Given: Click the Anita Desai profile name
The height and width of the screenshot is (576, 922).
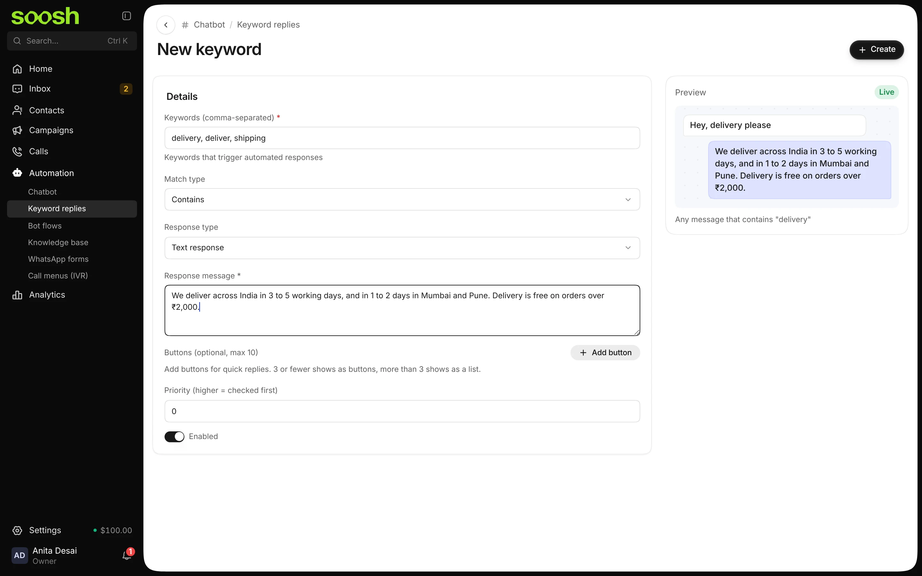Looking at the screenshot, I should pyautogui.click(x=55, y=551).
